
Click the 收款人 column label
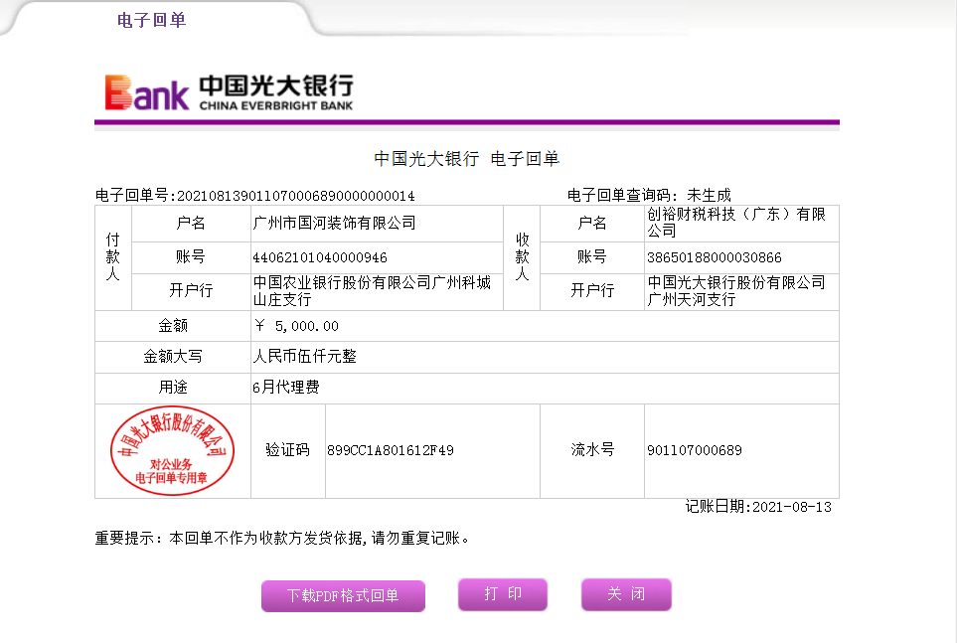click(x=522, y=257)
